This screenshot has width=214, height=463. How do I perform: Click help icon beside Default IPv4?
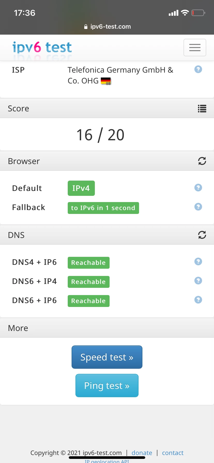point(198,188)
